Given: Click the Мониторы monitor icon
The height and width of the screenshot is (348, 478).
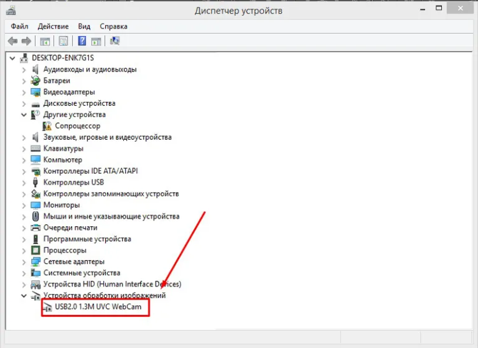Looking at the screenshot, I should pyautogui.click(x=35, y=205).
